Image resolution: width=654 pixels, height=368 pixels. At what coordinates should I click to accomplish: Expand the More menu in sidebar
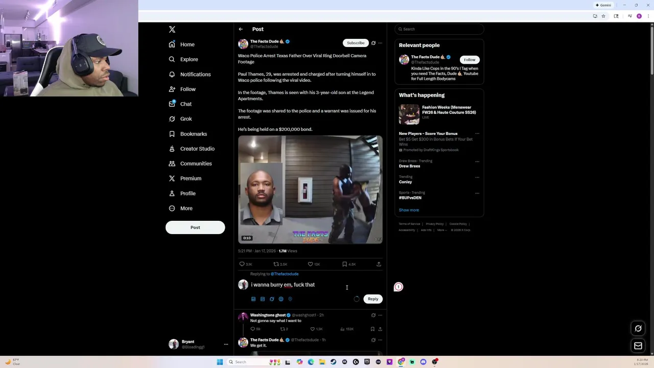tap(181, 208)
